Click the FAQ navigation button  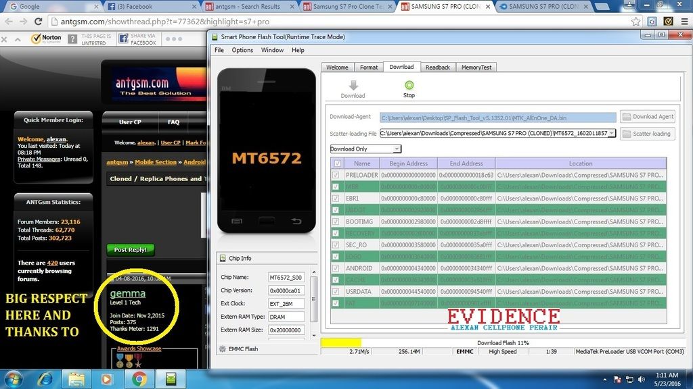pyautogui.click(x=173, y=122)
